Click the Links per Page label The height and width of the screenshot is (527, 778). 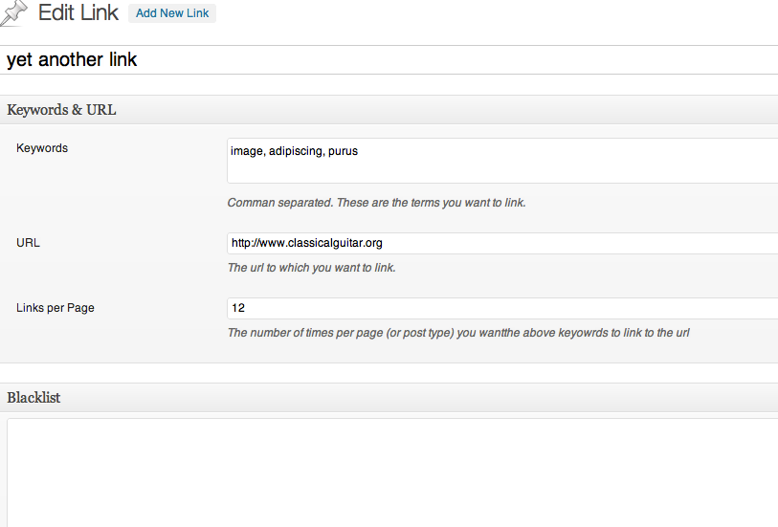click(x=56, y=308)
